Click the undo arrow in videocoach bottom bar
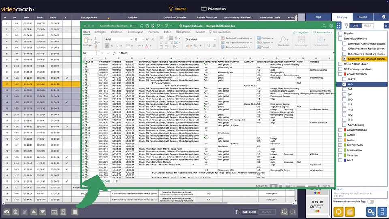 point(284,212)
